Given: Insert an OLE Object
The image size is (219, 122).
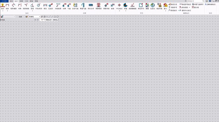Looking at the screenshot, I should click(159, 6).
